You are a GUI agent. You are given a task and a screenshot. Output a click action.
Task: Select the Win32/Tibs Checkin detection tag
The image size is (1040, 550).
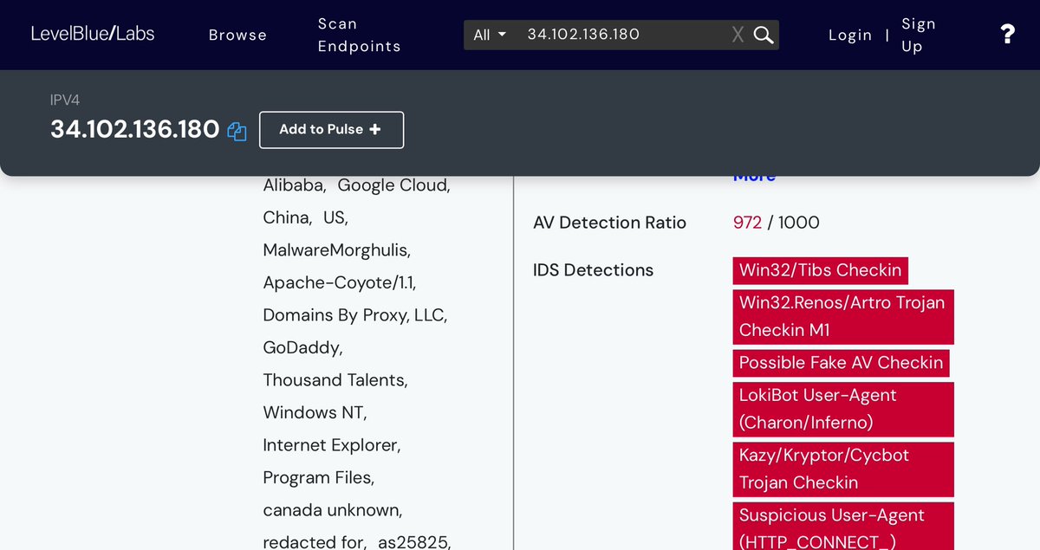click(x=820, y=270)
